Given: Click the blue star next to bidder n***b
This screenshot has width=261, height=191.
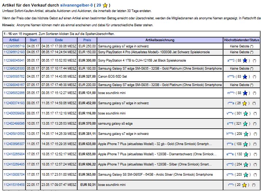Looking at the screenshot, I should point(245,77).
